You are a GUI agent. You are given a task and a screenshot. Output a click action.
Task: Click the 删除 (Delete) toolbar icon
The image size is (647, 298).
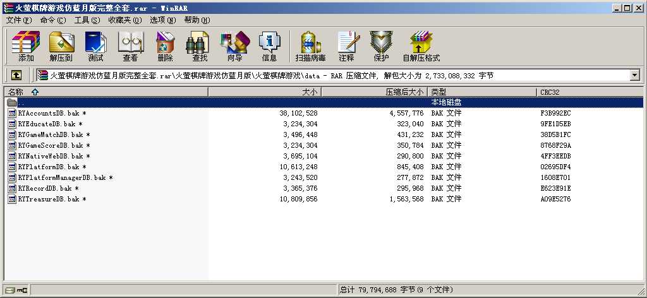pyautogui.click(x=165, y=45)
